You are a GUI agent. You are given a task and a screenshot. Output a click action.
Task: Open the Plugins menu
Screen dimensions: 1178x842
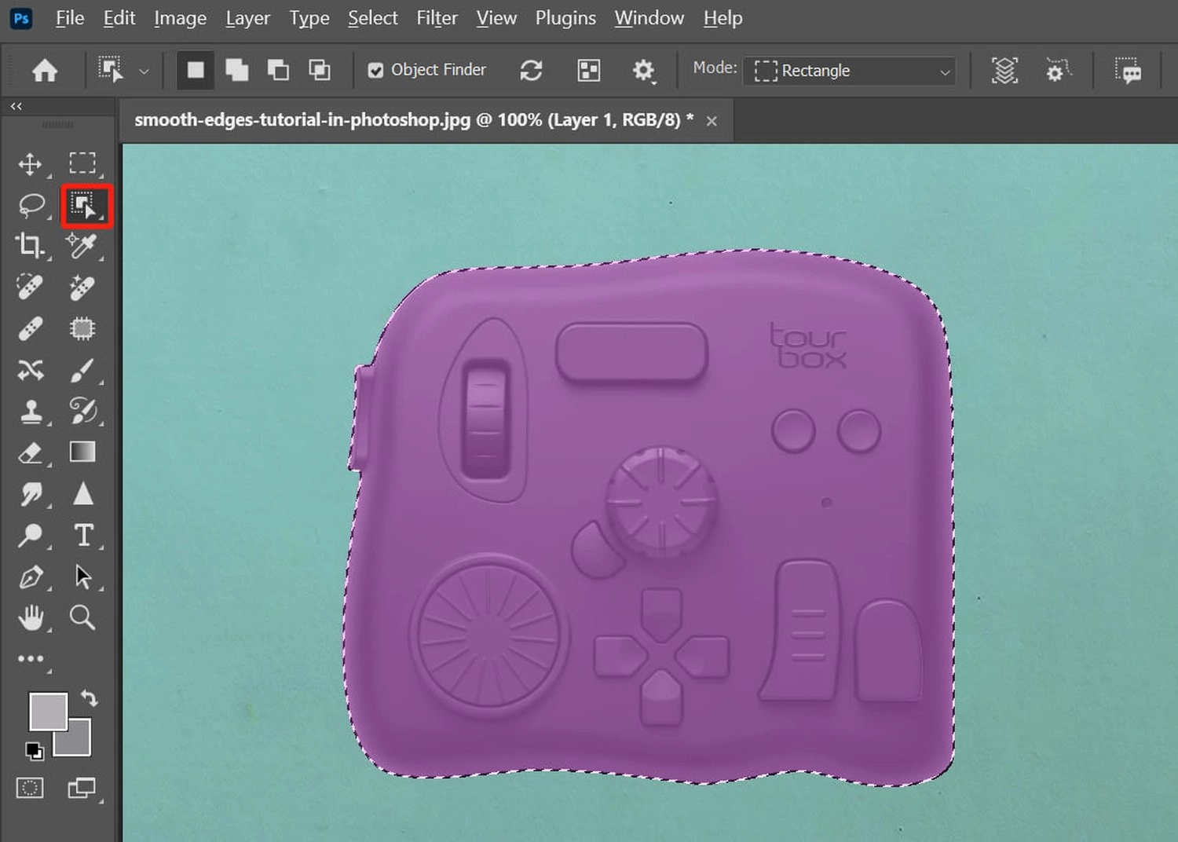565,18
